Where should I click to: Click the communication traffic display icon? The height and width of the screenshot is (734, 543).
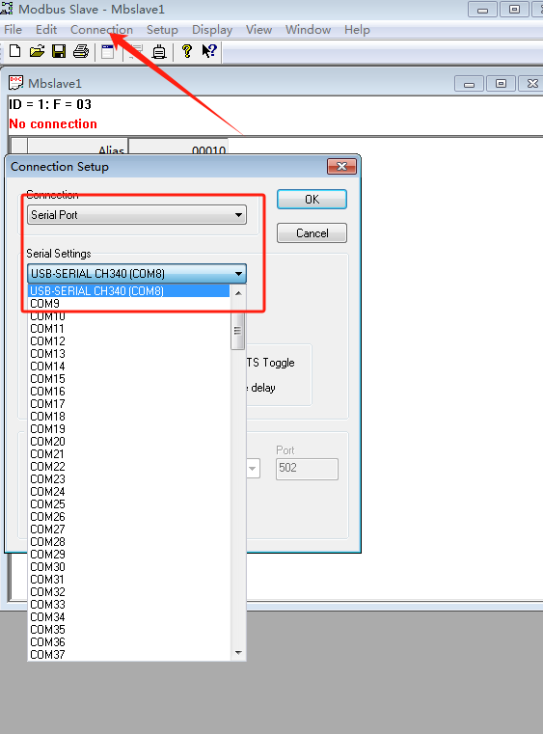pyautogui.click(x=159, y=51)
